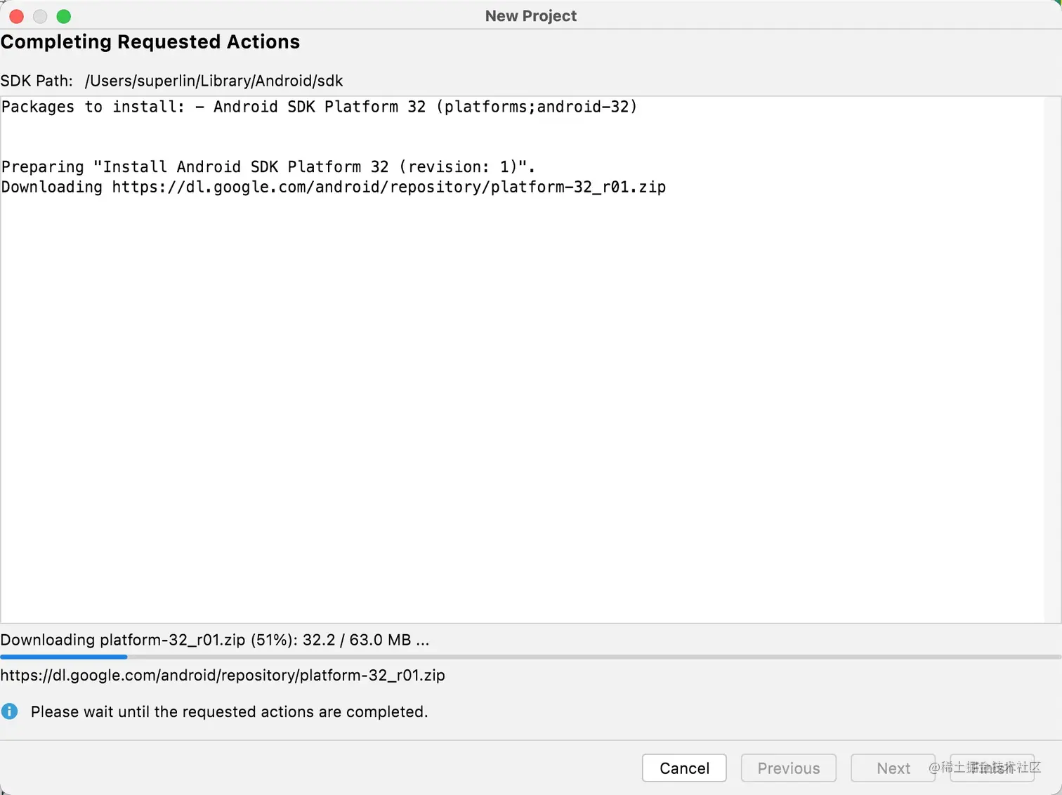Select the Preparing Install Android SDK line
The image size is (1062, 795).
(268, 167)
